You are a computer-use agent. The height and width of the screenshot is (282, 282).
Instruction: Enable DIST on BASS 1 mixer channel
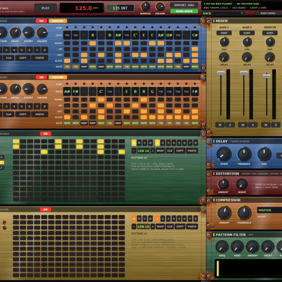click(x=224, y=33)
